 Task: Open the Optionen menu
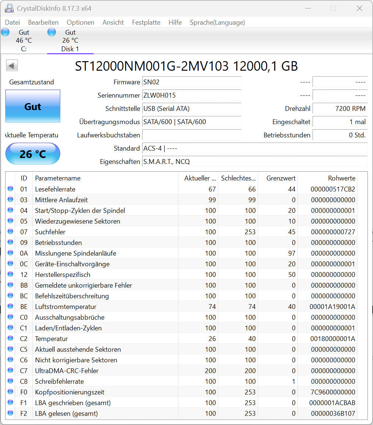(x=80, y=22)
